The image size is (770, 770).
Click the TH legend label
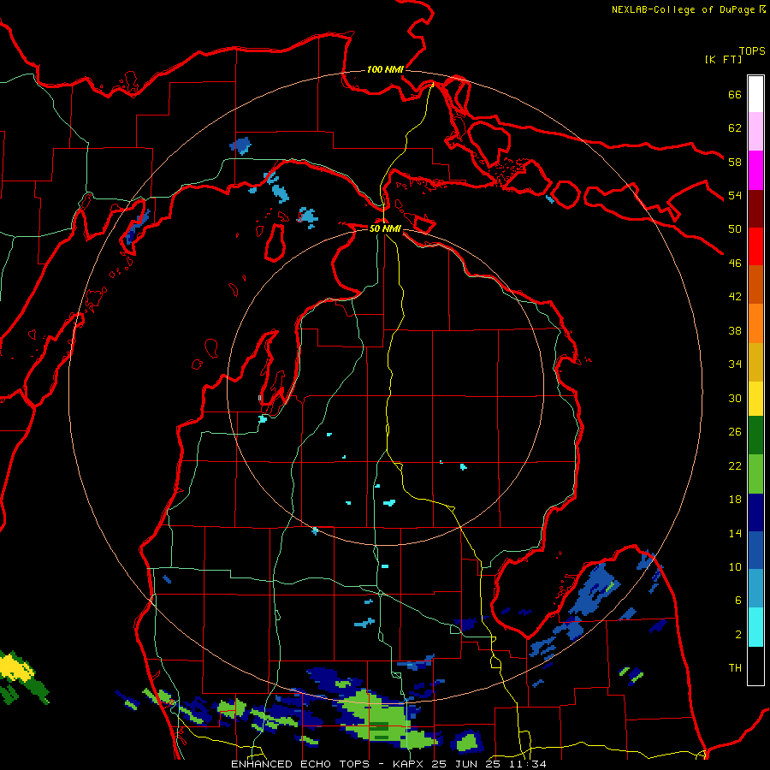pos(735,668)
